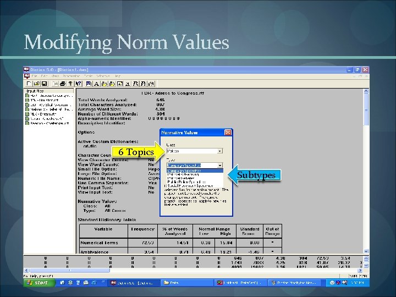
Task: Click the Total Words Analyzed label
Action: coord(102,100)
